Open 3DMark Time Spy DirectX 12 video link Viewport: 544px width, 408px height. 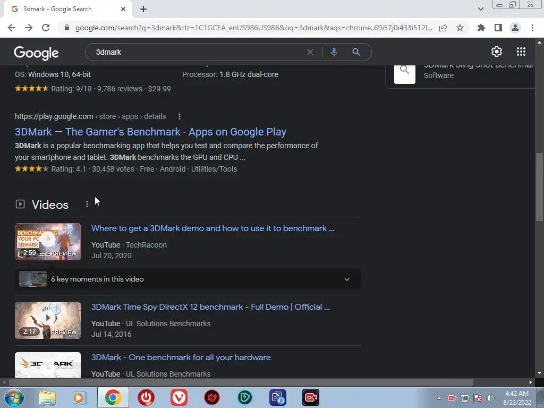point(210,307)
